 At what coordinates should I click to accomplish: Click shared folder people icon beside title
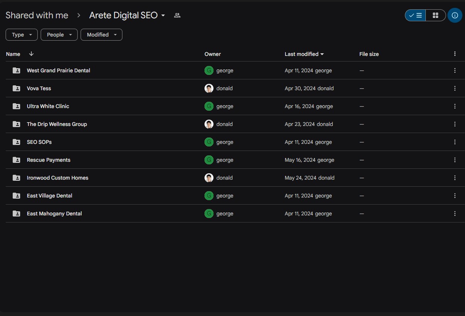click(x=177, y=15)
